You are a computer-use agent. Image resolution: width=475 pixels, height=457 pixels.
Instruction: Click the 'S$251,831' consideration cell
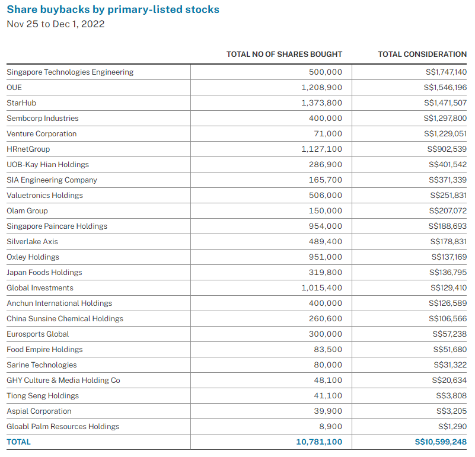point(448,196)
